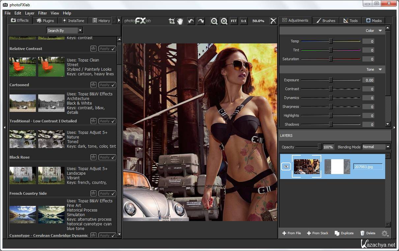
Task: Hide the 207983.jpg layer via eye icon
Action: point(286,167)
